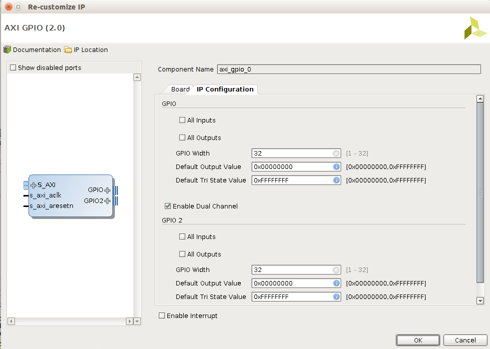Enable the Enable Interrupt checkbox
Image resolution: width=490 pixels, height=349 pixels.
(162, 316)
